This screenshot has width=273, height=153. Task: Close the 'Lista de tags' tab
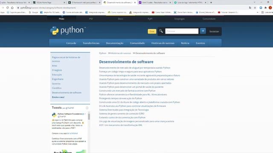(206, 3)
